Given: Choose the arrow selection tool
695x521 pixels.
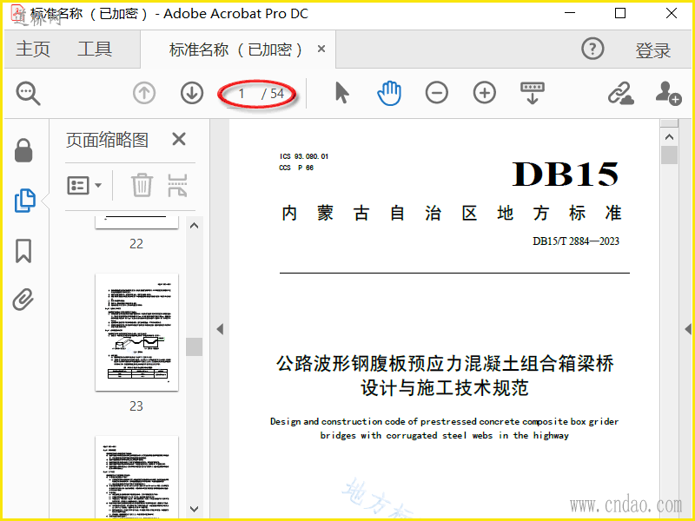Looking at the screenshot, I should [341, 93].
